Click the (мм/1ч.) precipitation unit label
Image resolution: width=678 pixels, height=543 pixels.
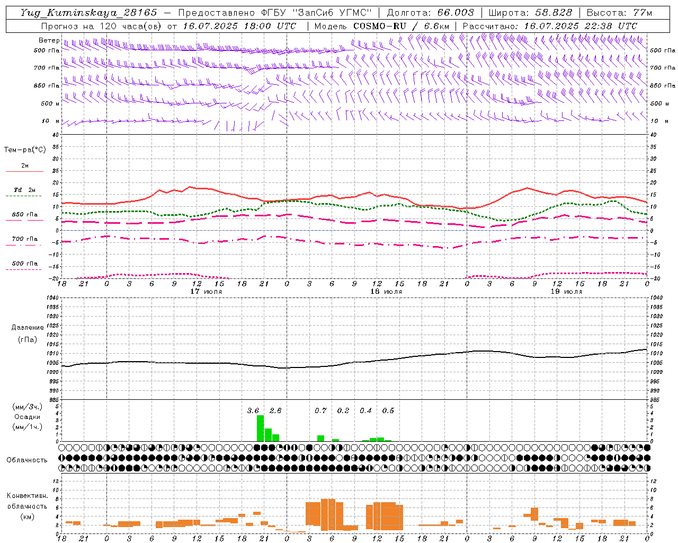28,427
